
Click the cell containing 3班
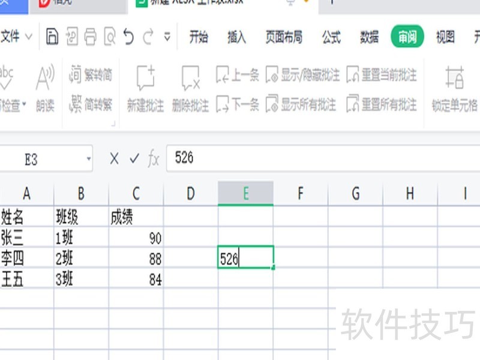click(81, 278)
